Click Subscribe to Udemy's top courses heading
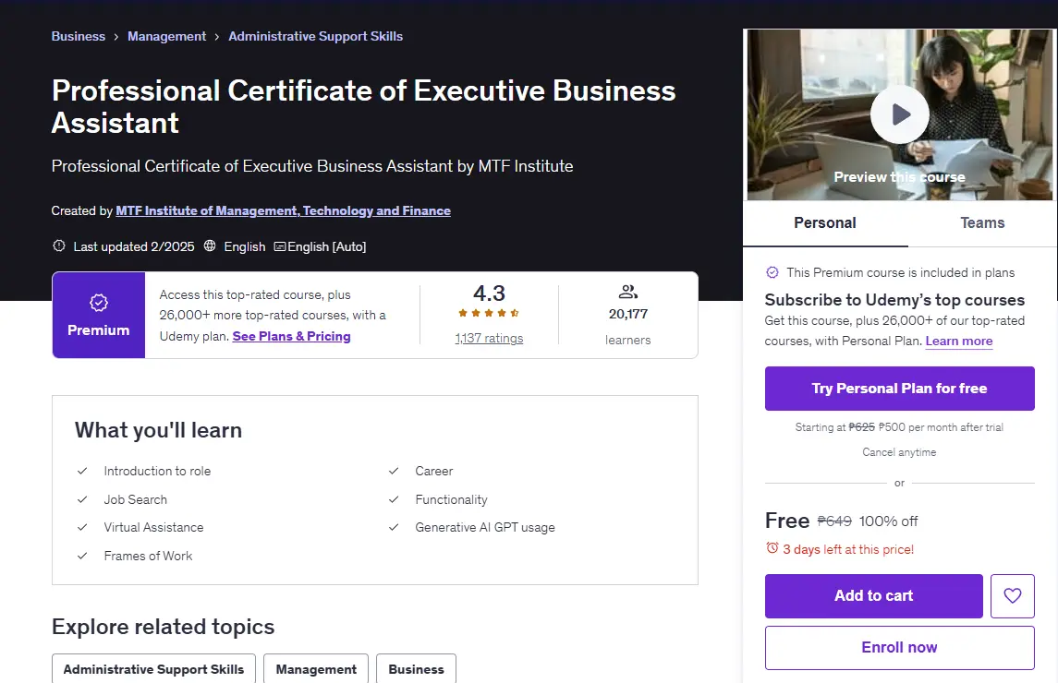This screenshot has height=683, width=1058. point(894,300)
